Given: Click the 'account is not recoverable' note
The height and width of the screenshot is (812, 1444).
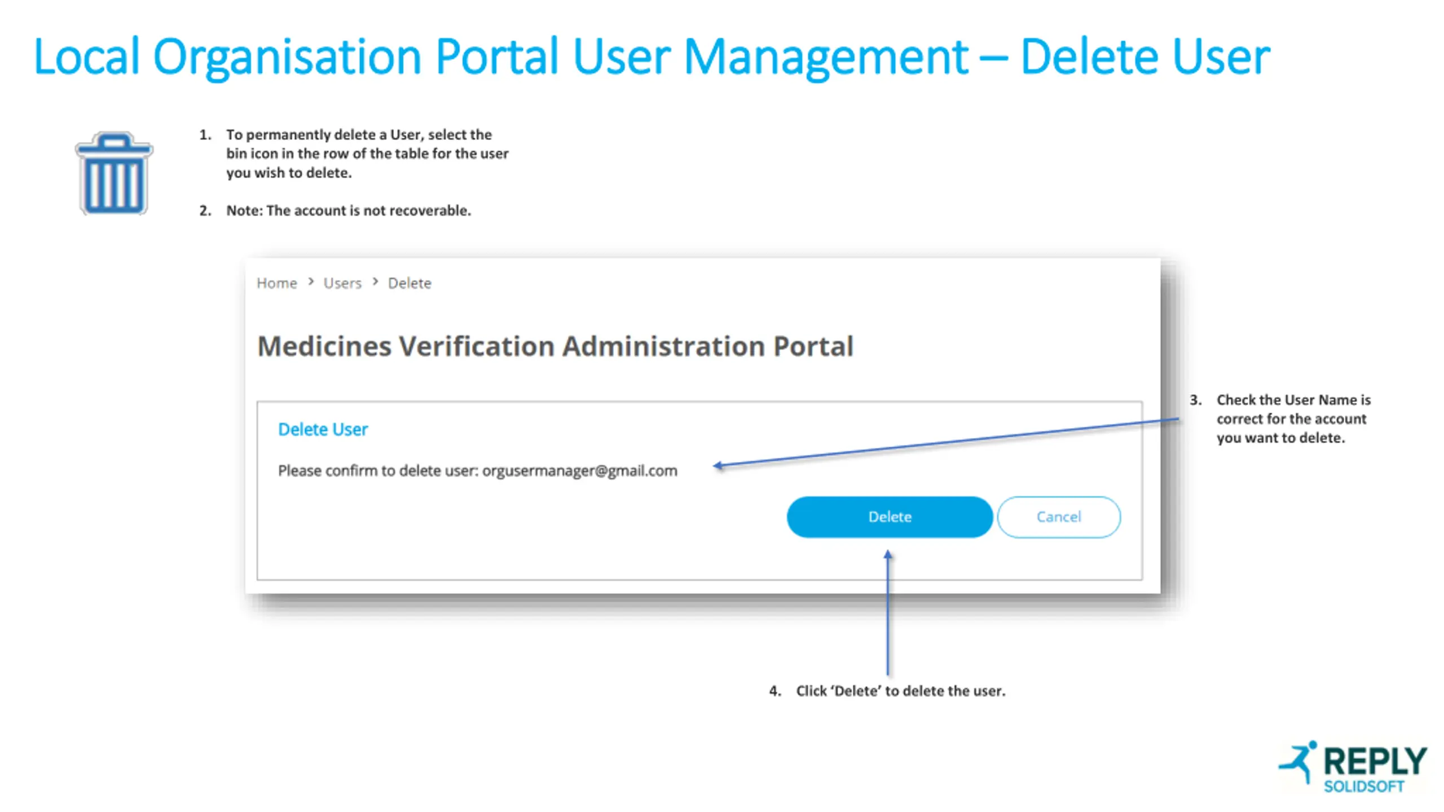Looking at the screenshot, I should coord(348,210).
